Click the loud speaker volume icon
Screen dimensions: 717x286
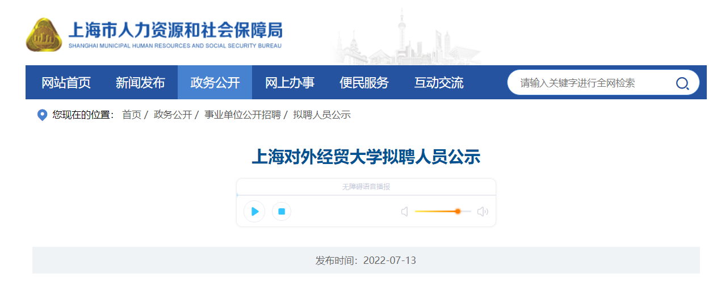tap(483, 212)
